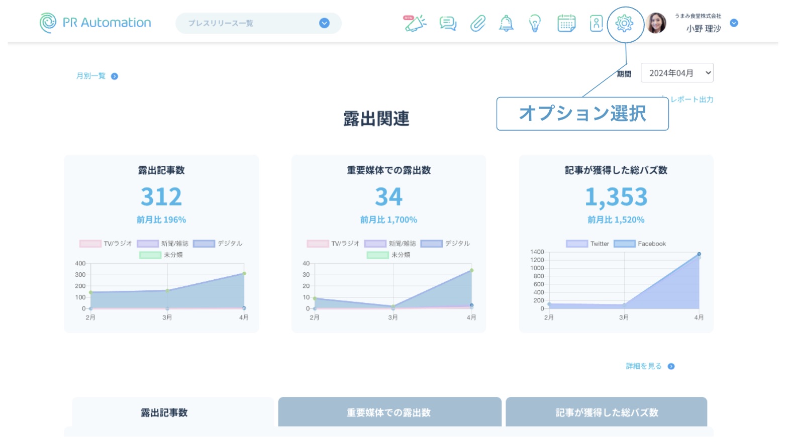Click the lightbulb ideas icon
This screenshot has width=788, height=442.
[x=535, y=23]
